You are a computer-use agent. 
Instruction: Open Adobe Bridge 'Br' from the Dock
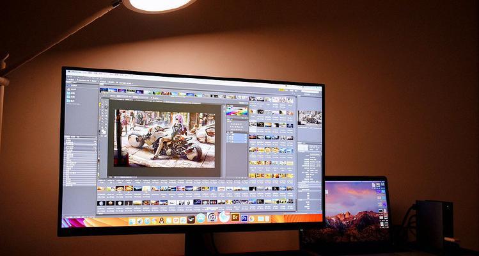[235, 217]
